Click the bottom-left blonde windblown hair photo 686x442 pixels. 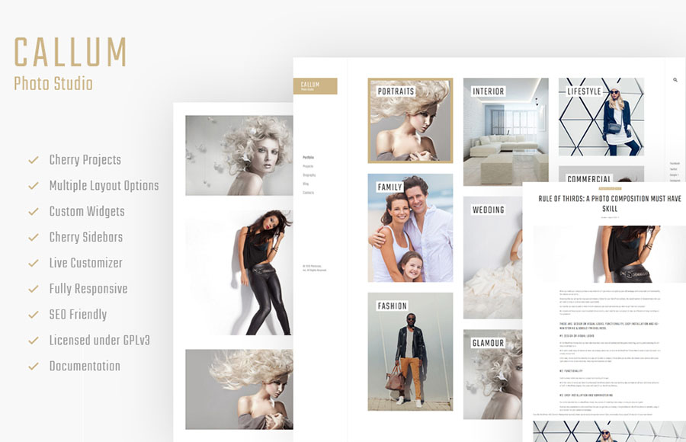click(239, 389)
